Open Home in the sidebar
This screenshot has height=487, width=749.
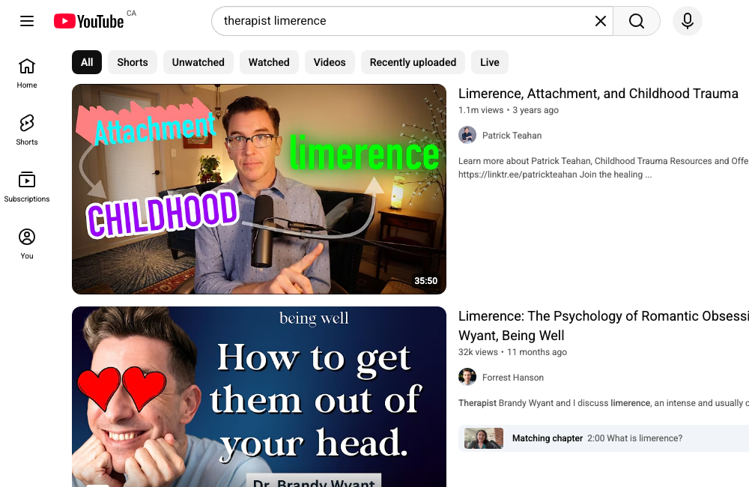point(27,73)
